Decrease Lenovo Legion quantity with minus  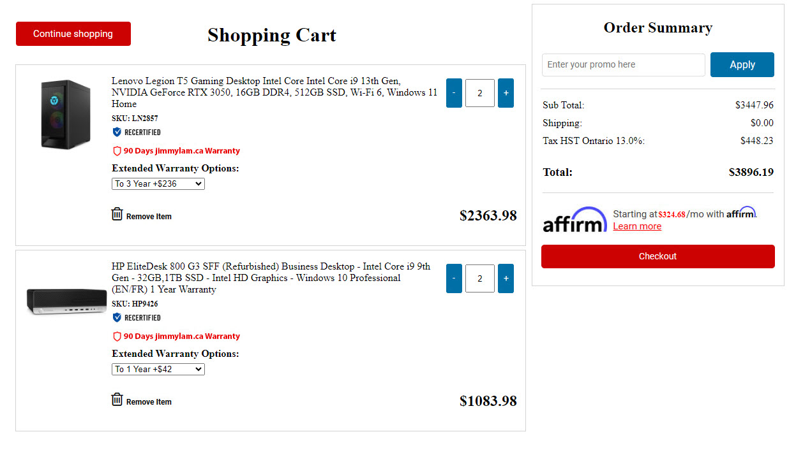pos(454,93)
